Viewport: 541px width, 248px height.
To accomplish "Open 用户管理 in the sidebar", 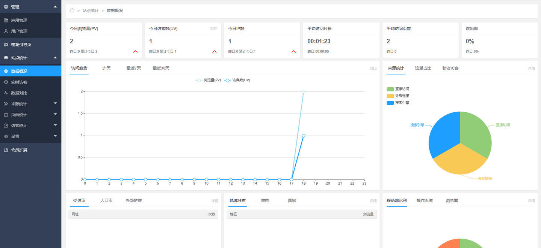I will (x=30, y=31).
